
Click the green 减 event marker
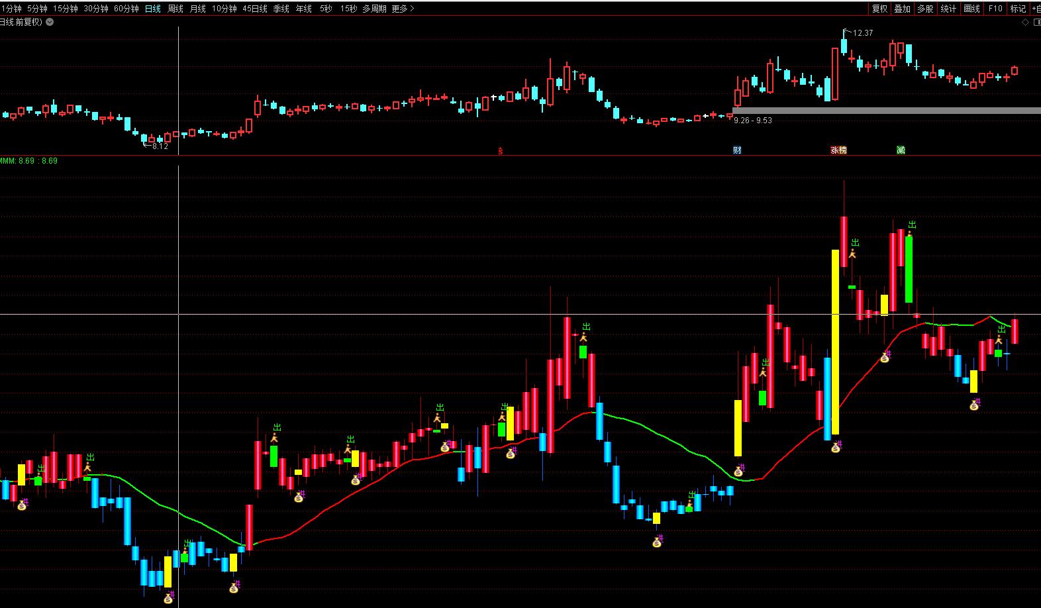tap(901, 150)
